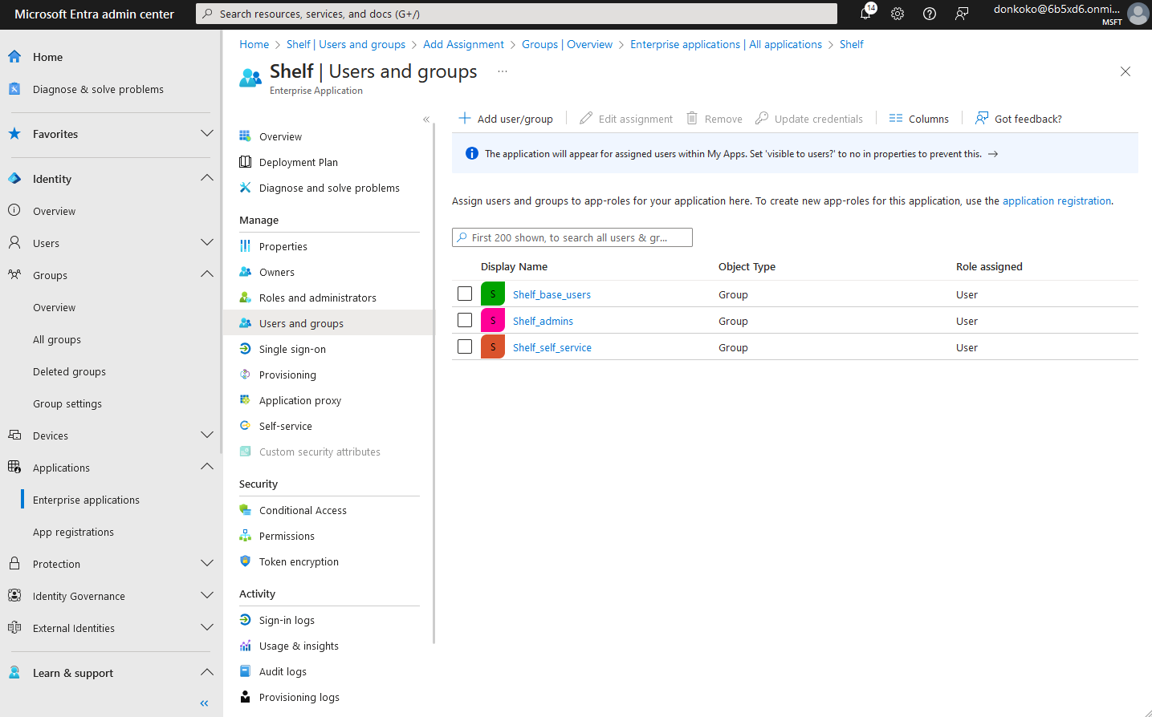Click the more options ellipsis beside title
Viewport: 1152px width, 717px height.
point(503,71)
